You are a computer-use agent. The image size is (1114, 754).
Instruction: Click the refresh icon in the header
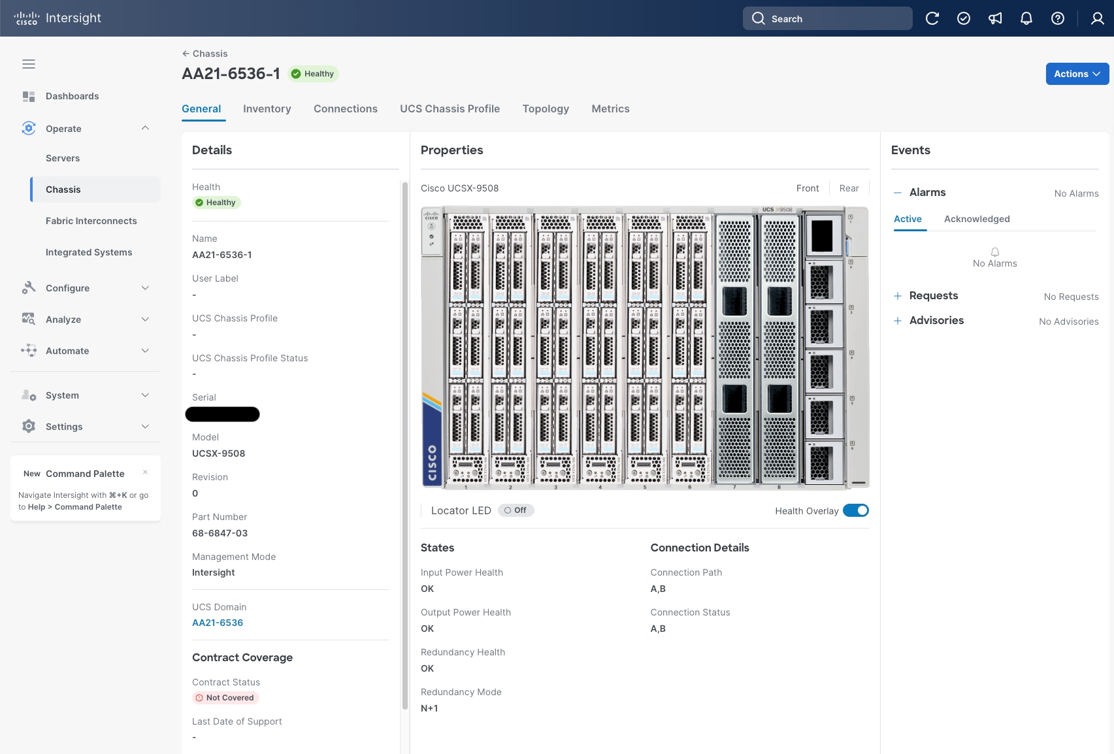click(932, 18)
